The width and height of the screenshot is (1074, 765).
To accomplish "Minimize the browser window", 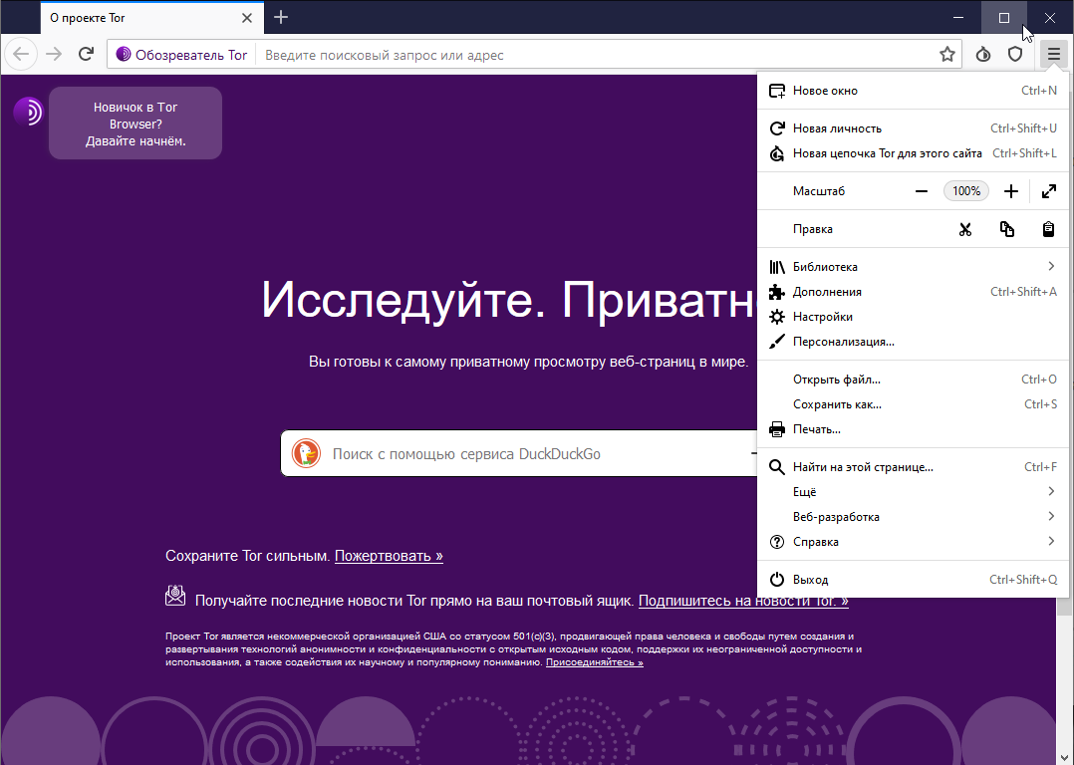I will [958, 17].
